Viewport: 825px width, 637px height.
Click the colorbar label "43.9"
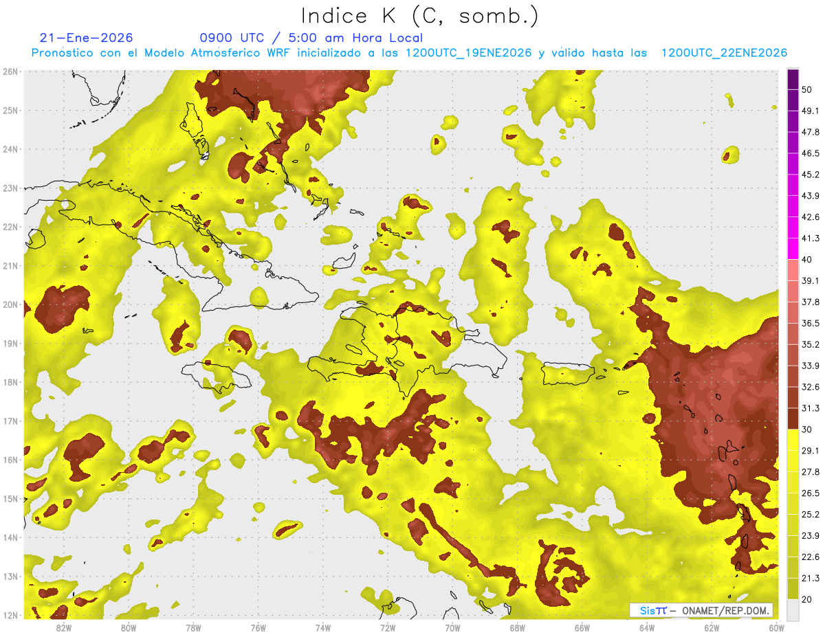810,196
